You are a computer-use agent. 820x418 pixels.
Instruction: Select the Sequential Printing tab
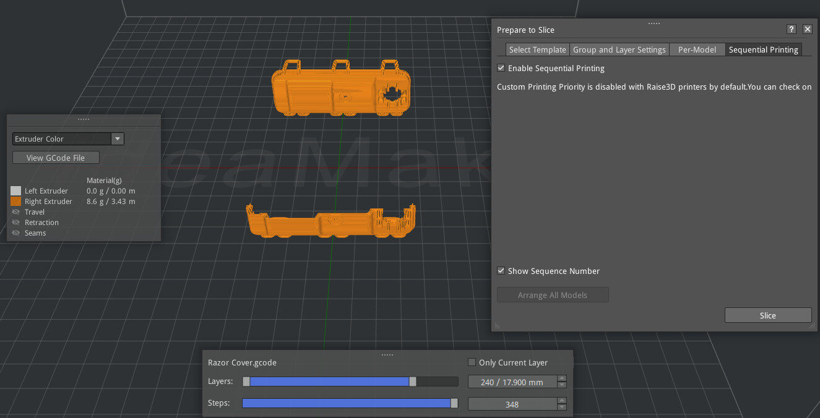click(x=764, y=49)
